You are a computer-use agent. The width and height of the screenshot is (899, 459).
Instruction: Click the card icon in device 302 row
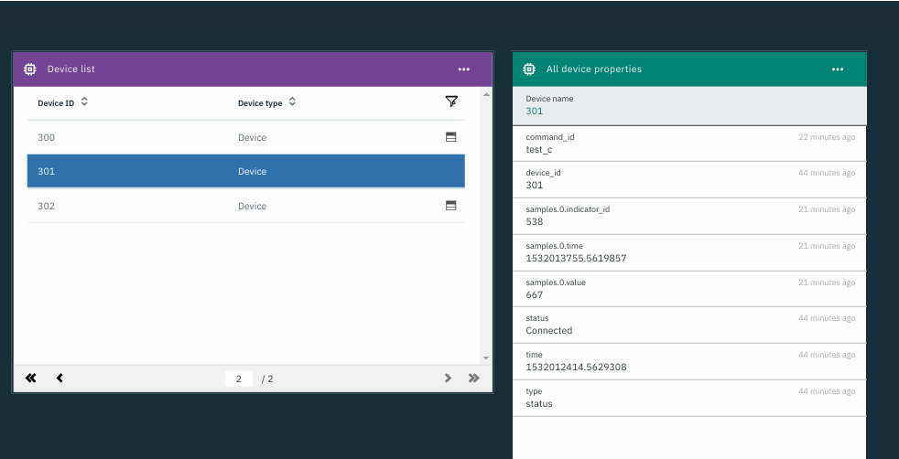pyautogui.click(x=451, y=206)
